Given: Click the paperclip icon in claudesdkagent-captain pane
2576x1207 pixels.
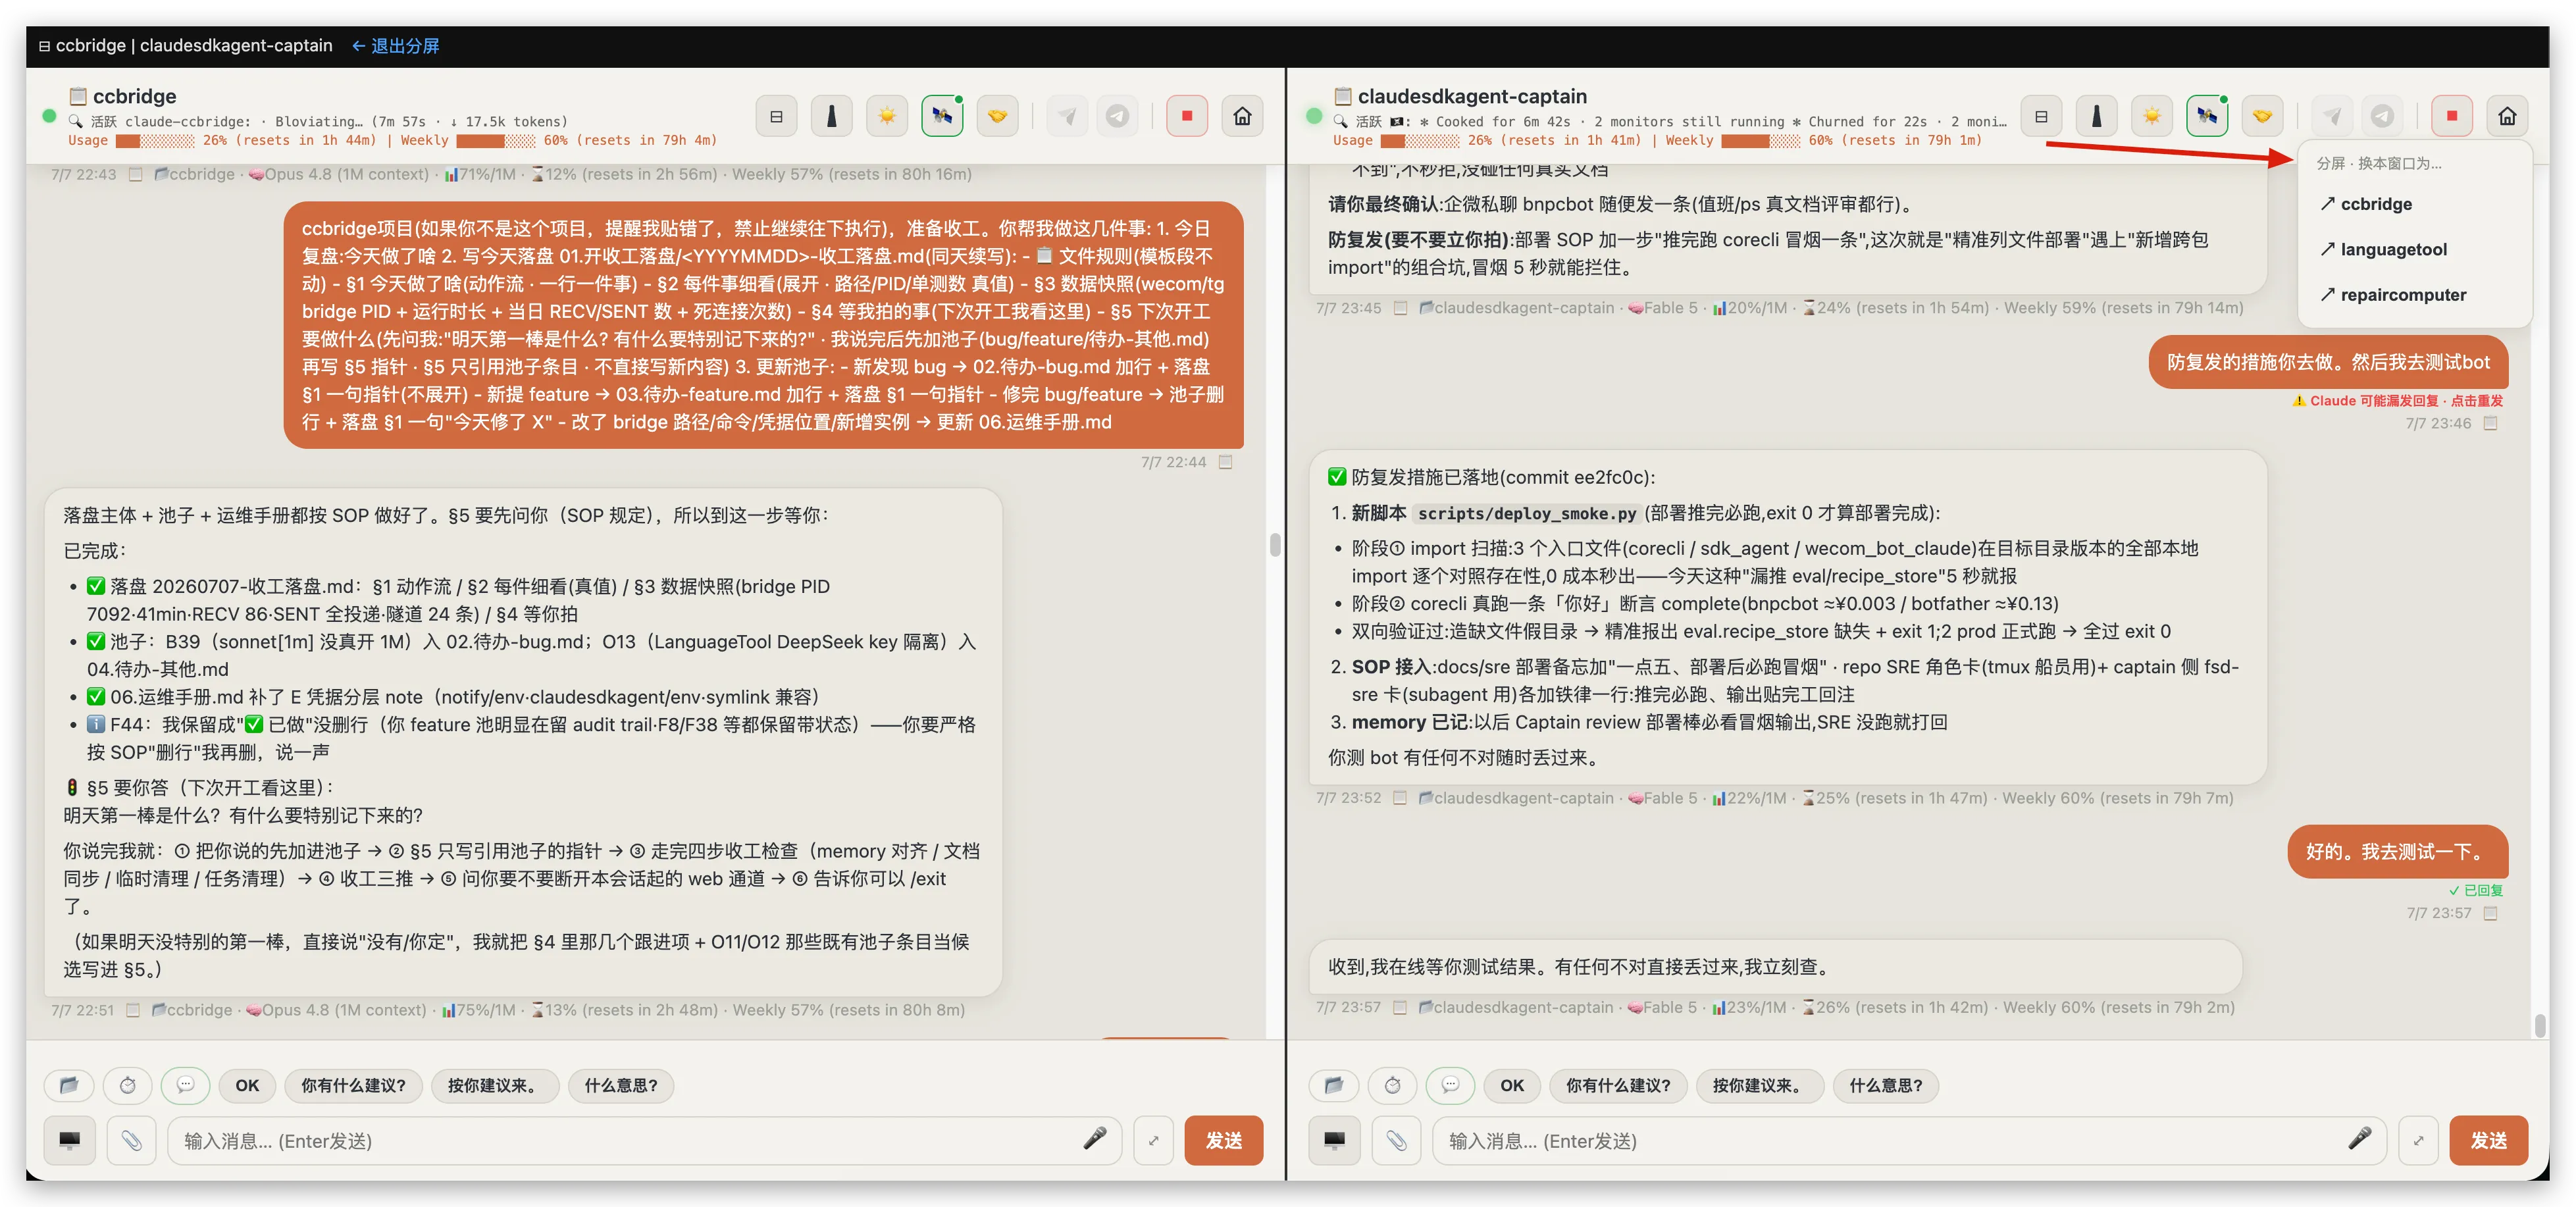Looking at the screenshot, I should 1396,1140.
